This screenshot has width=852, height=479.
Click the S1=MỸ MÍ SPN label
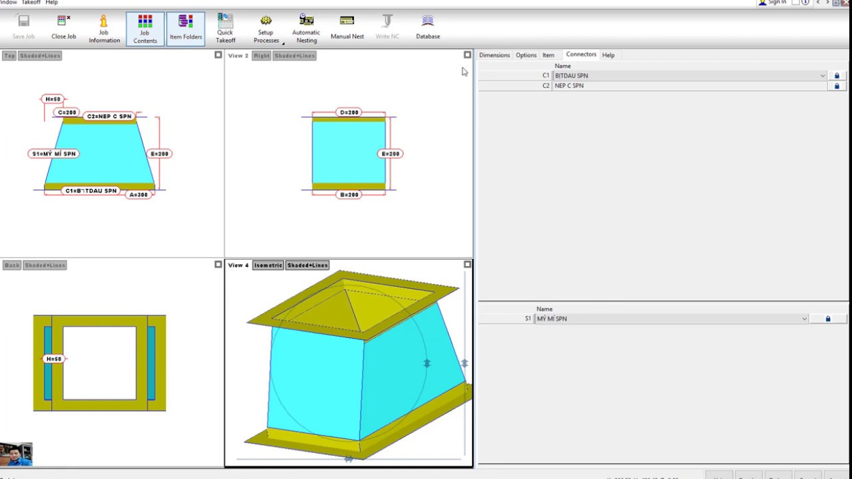pyautogui.click(x=55, y=154)
